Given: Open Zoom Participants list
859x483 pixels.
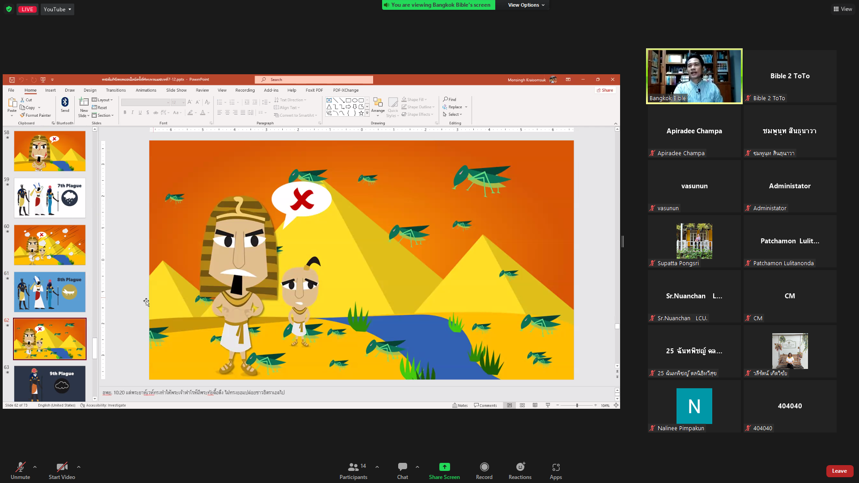Looking at the screenshot, I should tap(353, 471).
